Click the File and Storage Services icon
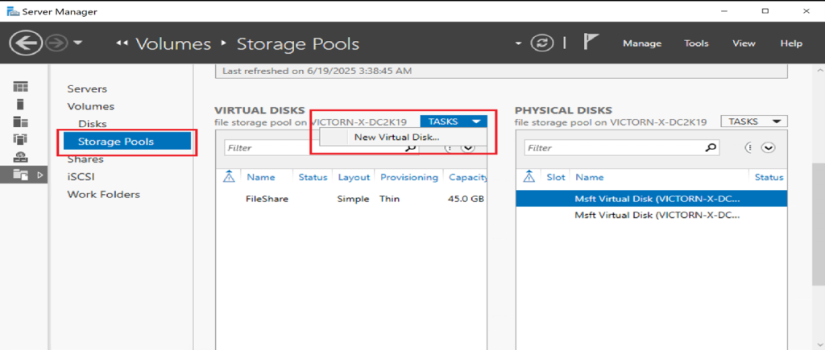 point(21,173)
